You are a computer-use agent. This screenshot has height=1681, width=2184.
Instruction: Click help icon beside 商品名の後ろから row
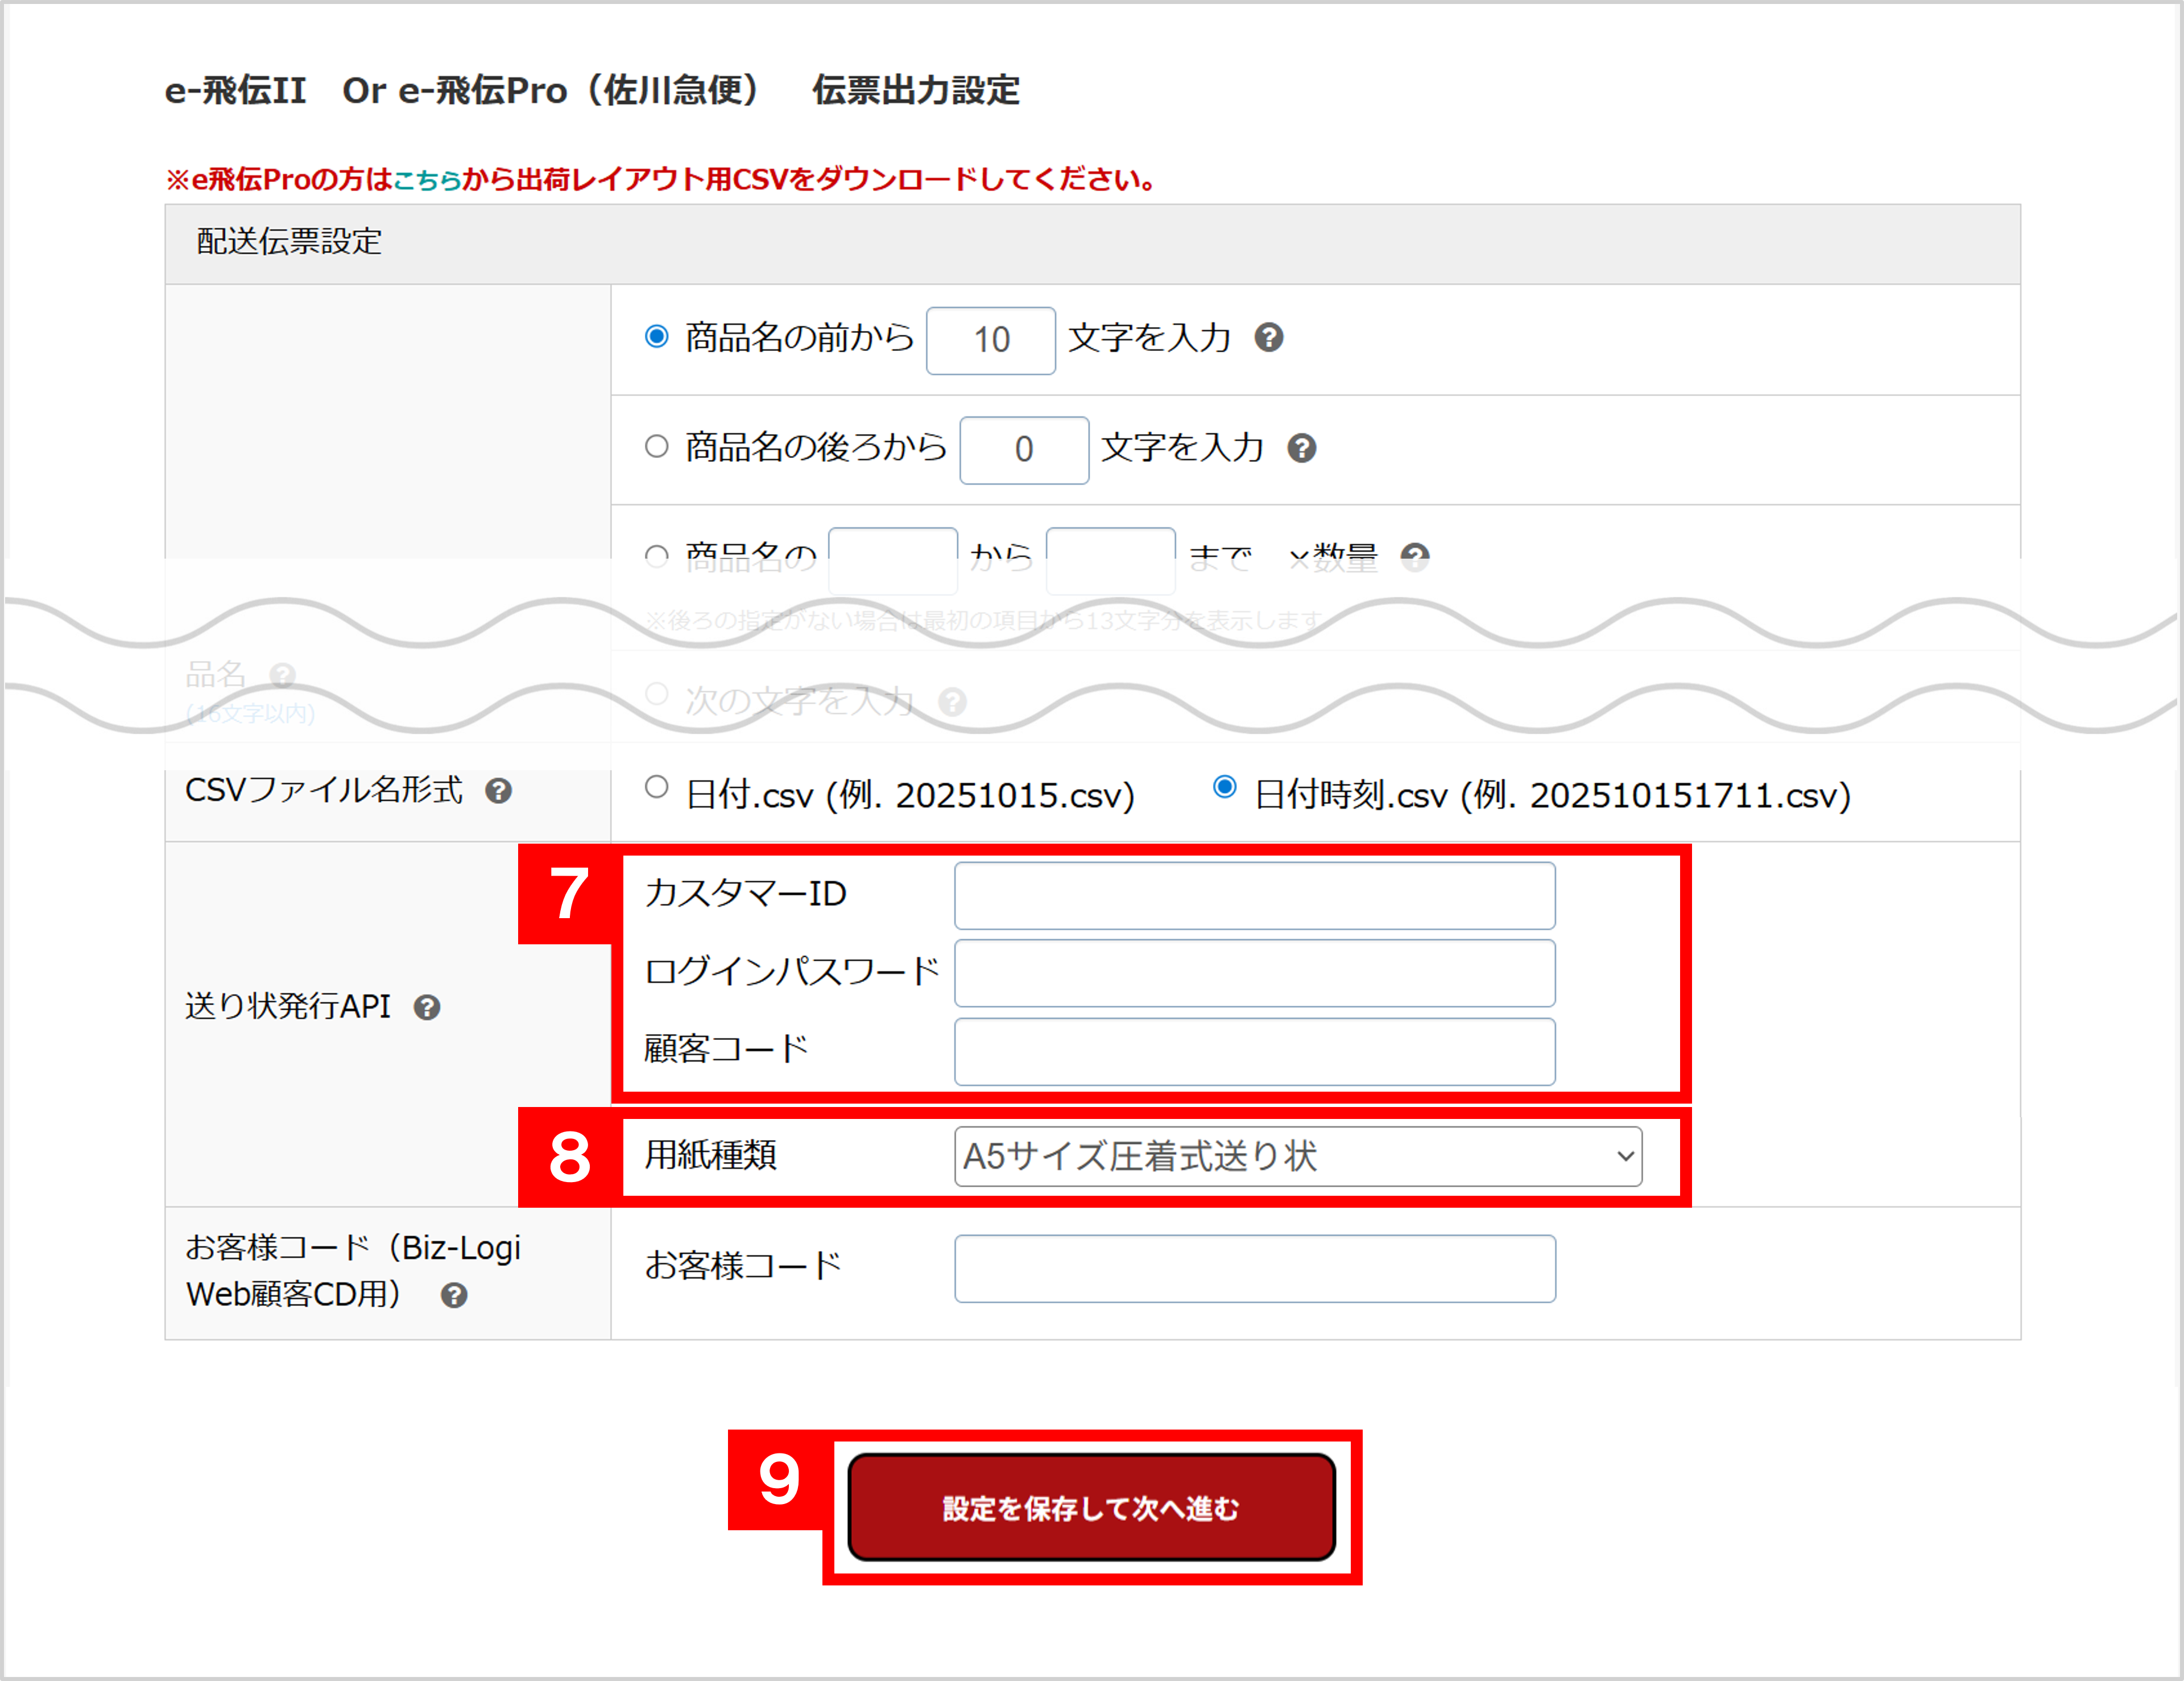pos(1301,448)
